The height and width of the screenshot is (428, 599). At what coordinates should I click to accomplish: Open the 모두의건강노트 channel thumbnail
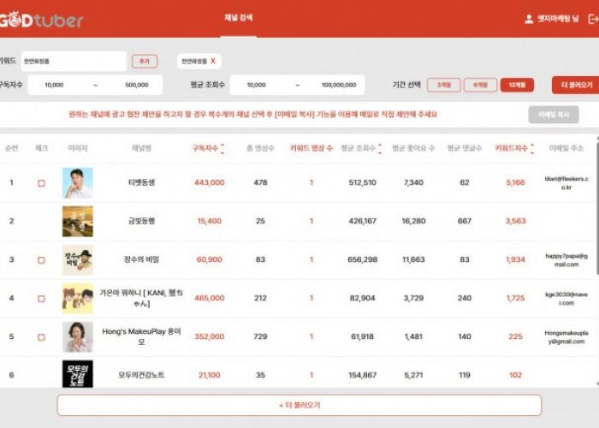[x=78, y=374]
